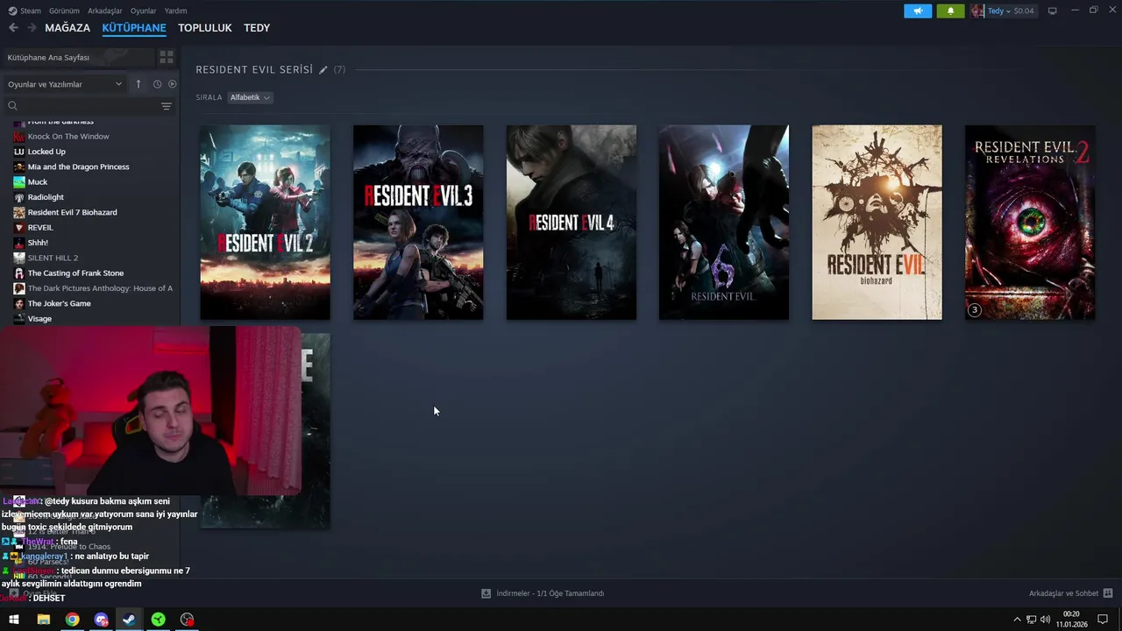Select Knock On The Window in list
Image resolution: width=1122 pixels, height=631 pixels.
(x=68, y=137)
